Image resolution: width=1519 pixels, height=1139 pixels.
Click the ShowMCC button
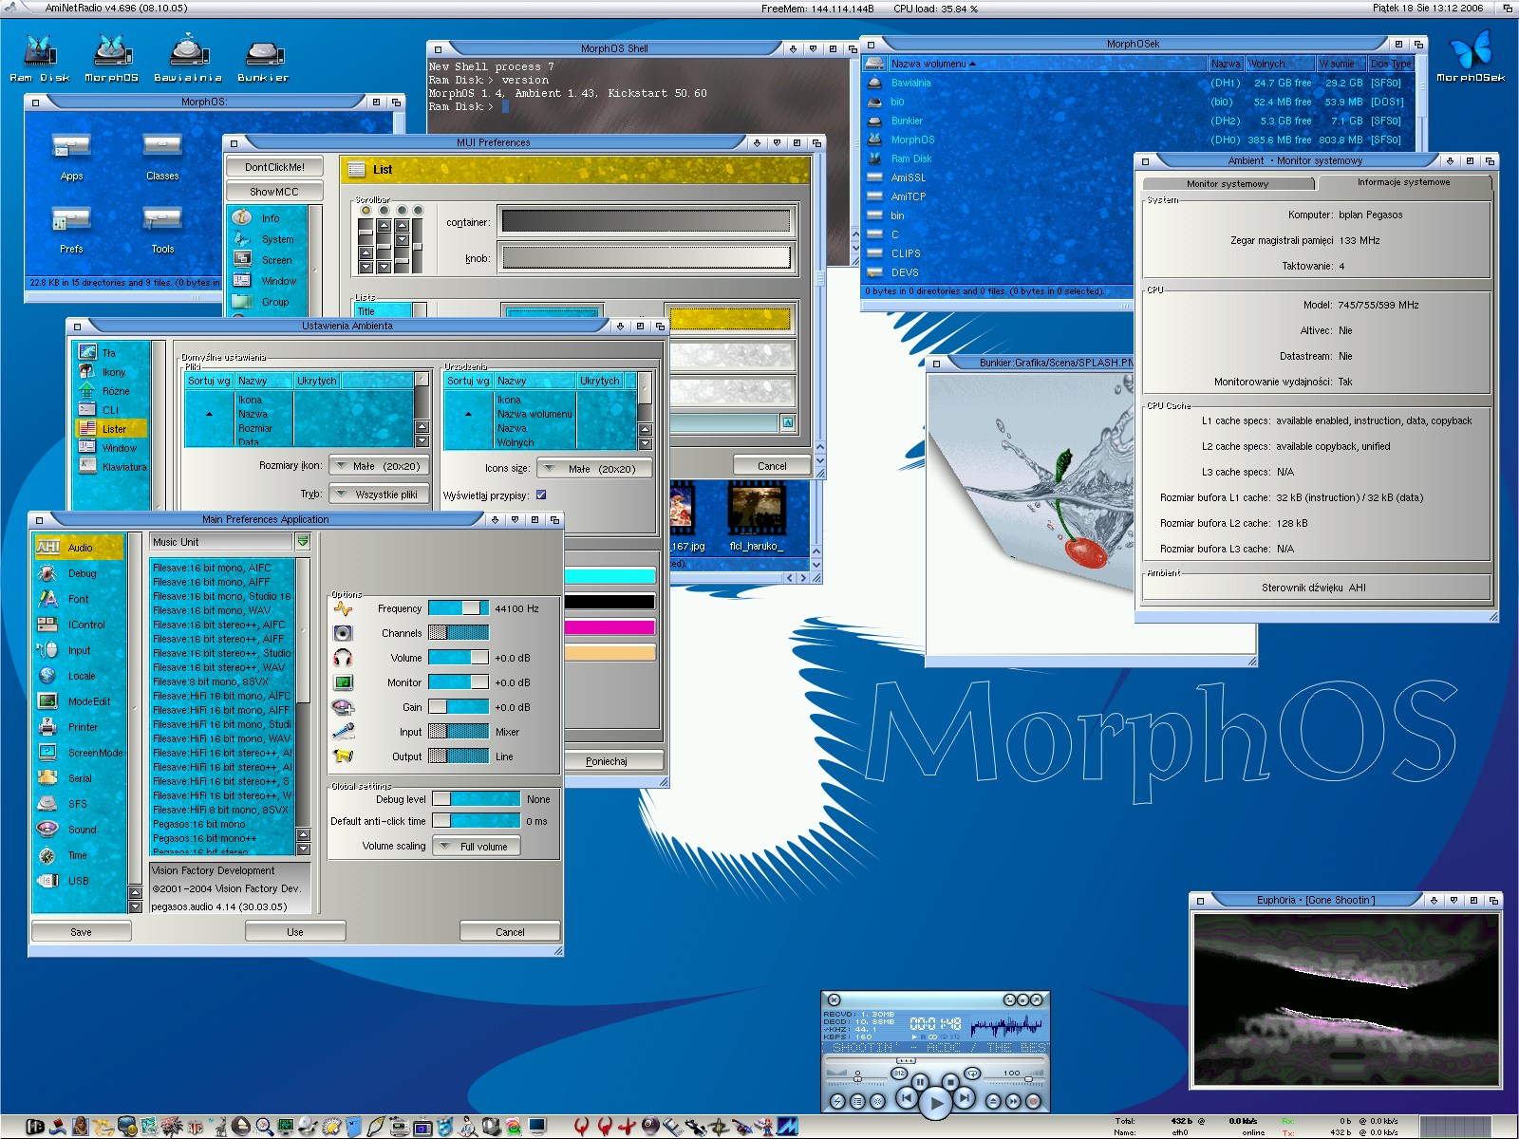pyautogui.click(x=274, y=192)
